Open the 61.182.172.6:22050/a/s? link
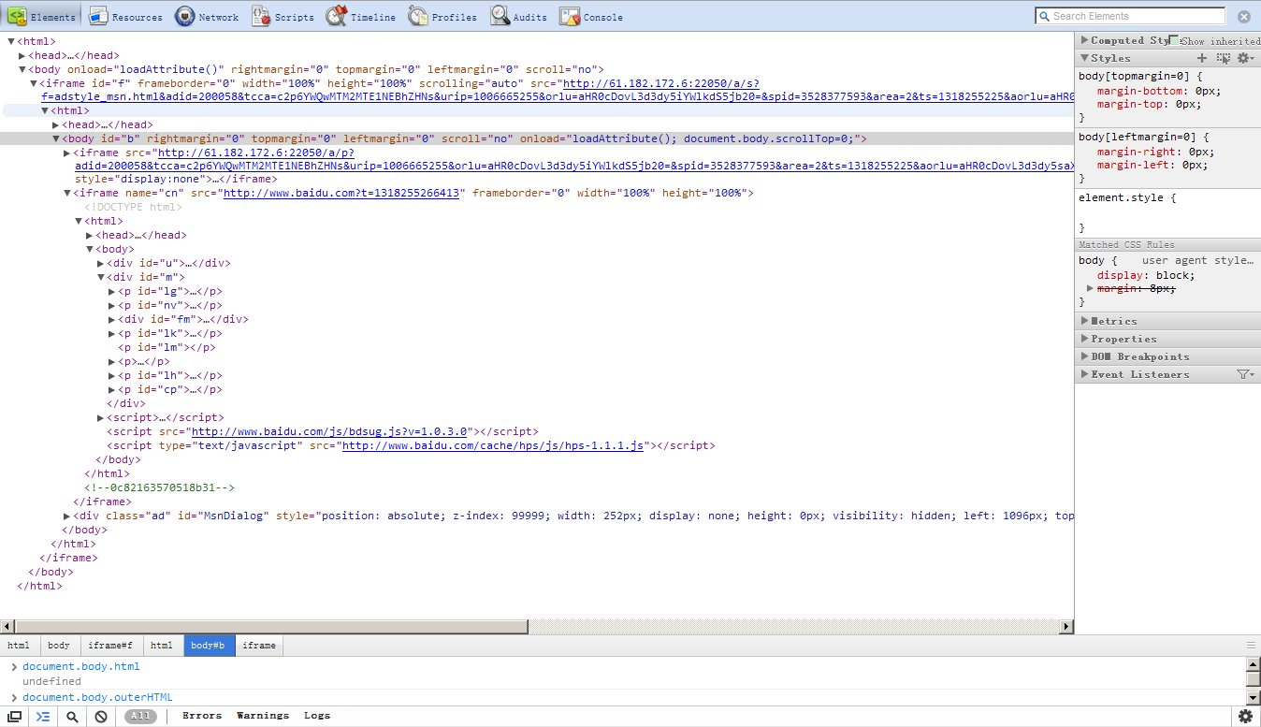This screenshot has height=727, width=1261. point(659,83)
